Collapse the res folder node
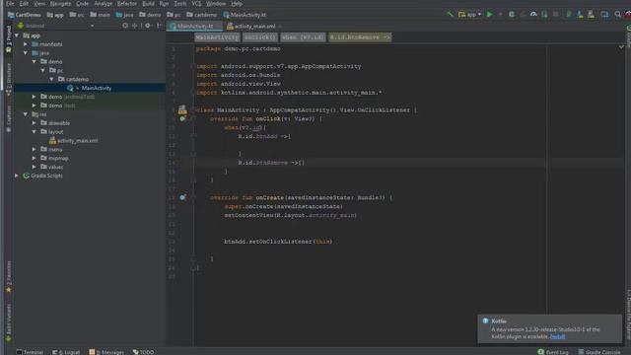 coord(26,114)
